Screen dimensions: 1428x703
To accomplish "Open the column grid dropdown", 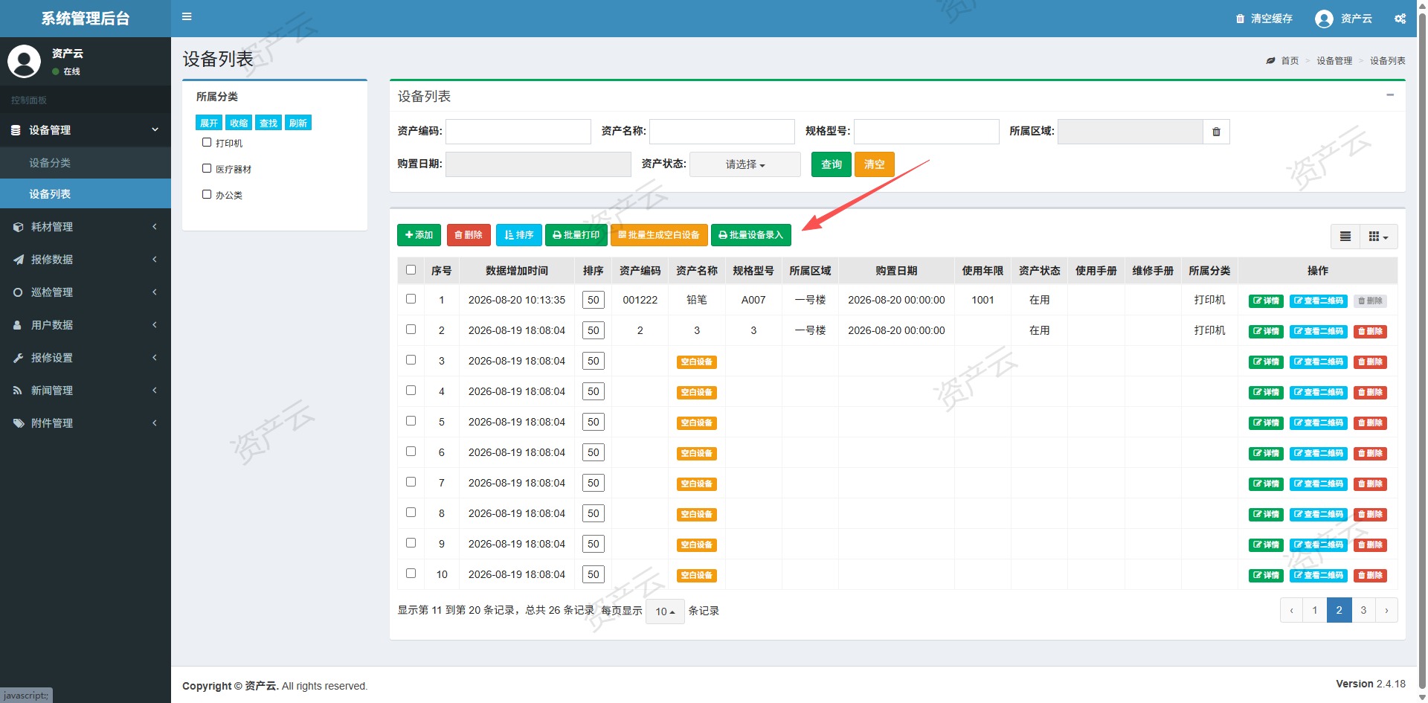I will [x=1378, y=237].
